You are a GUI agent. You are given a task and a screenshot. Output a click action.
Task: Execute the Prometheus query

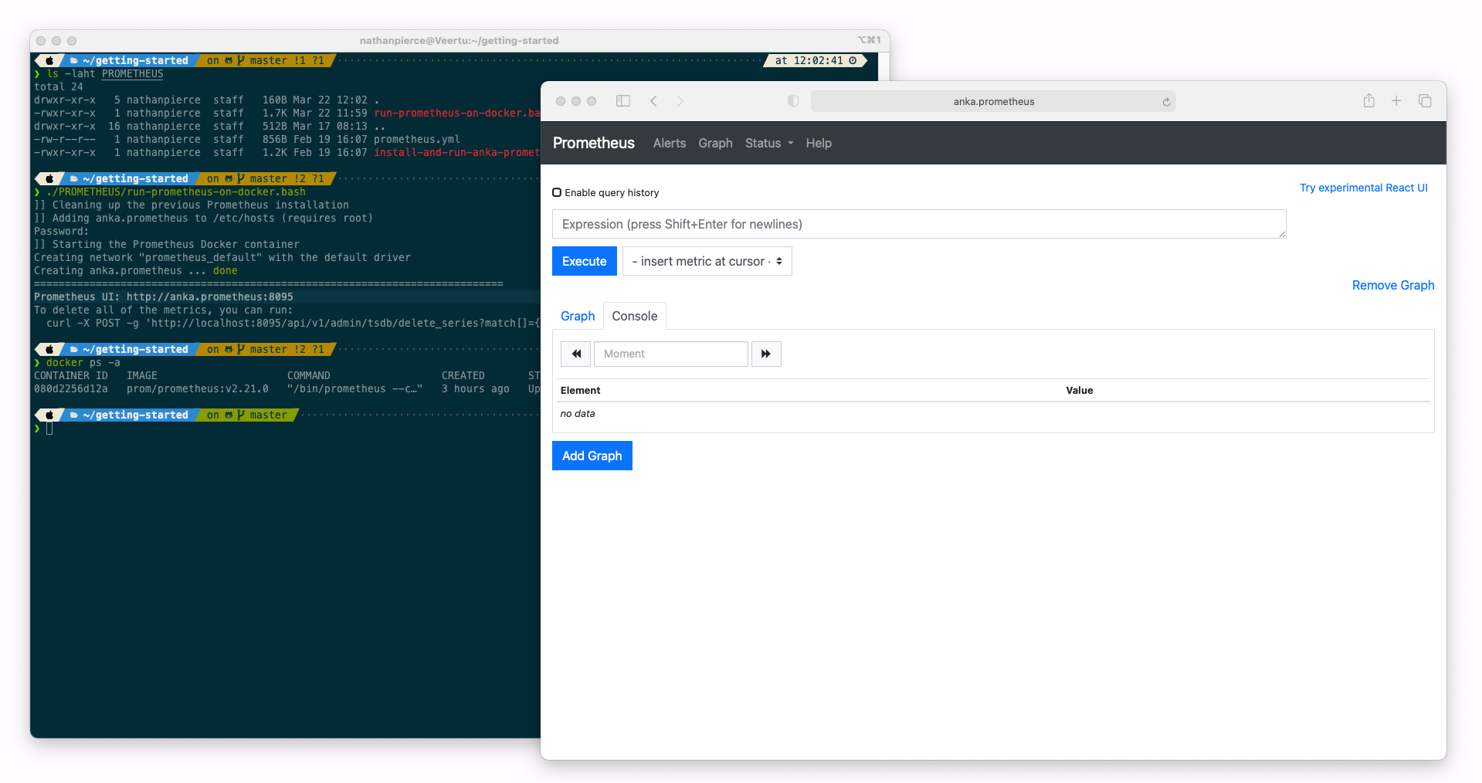(584, 261)
